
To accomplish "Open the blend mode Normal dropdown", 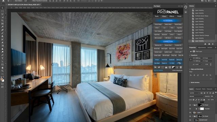I will pyautogui.click(x=197, y=96).
